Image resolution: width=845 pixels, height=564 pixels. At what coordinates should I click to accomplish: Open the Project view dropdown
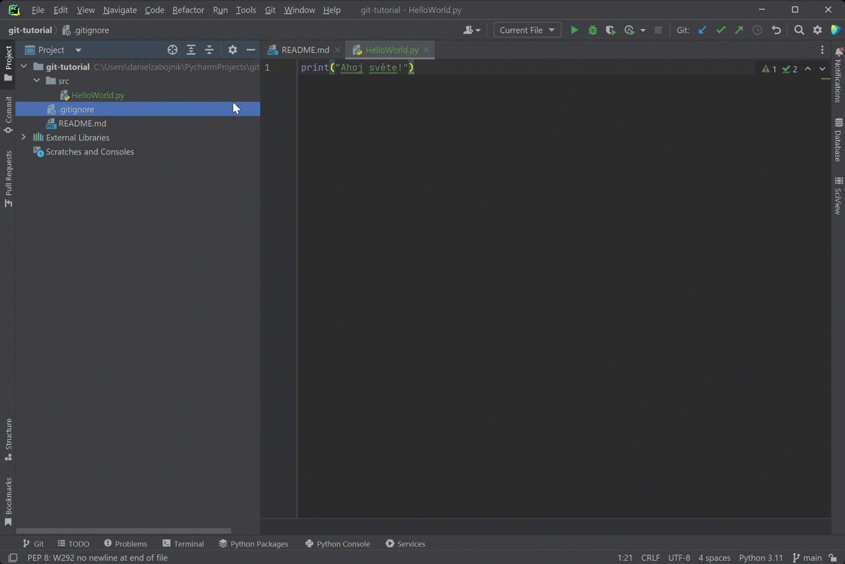(77, 50)
